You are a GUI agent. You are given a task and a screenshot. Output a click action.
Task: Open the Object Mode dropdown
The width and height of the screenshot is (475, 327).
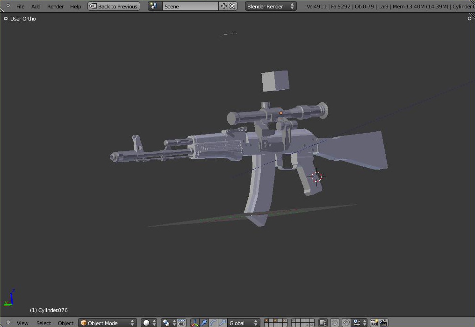tap(108, 323)
